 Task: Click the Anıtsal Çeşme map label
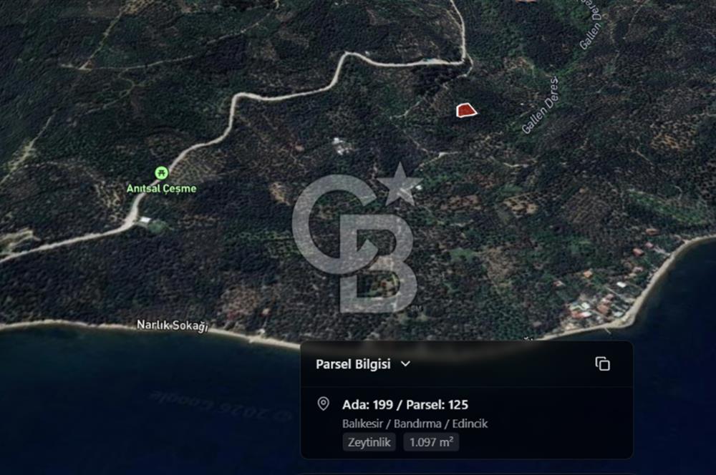pos(161,188)
